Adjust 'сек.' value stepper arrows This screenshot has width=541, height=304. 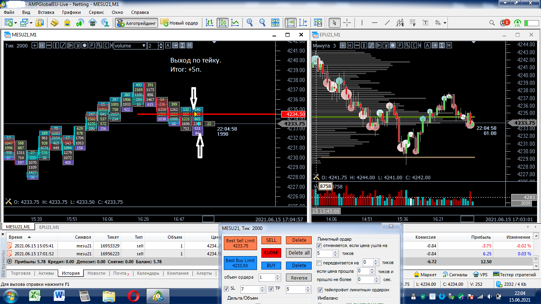376,280
